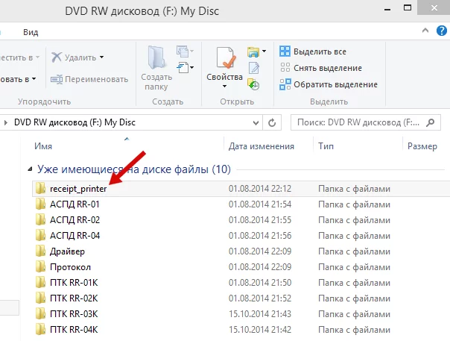Click the Edit pencil icon in Открыть group
450x341 pixels.
254,68
